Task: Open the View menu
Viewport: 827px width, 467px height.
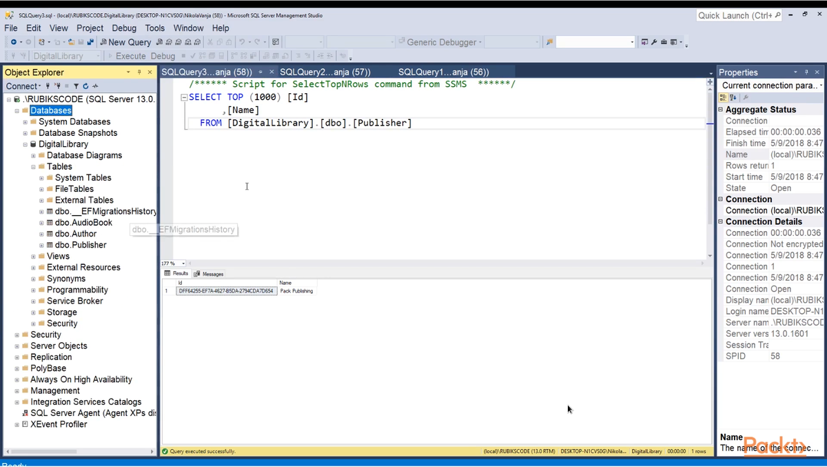Action: click(x=59, y=28)
